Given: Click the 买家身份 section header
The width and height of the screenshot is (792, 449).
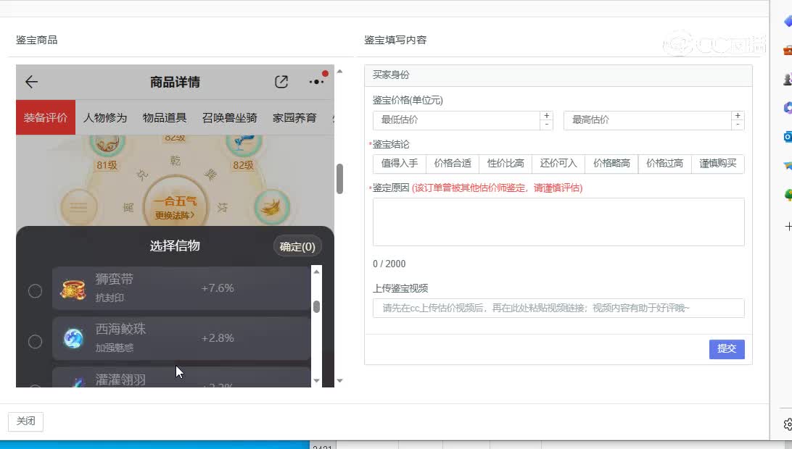Looking at the screenshot, I should 558,75.
